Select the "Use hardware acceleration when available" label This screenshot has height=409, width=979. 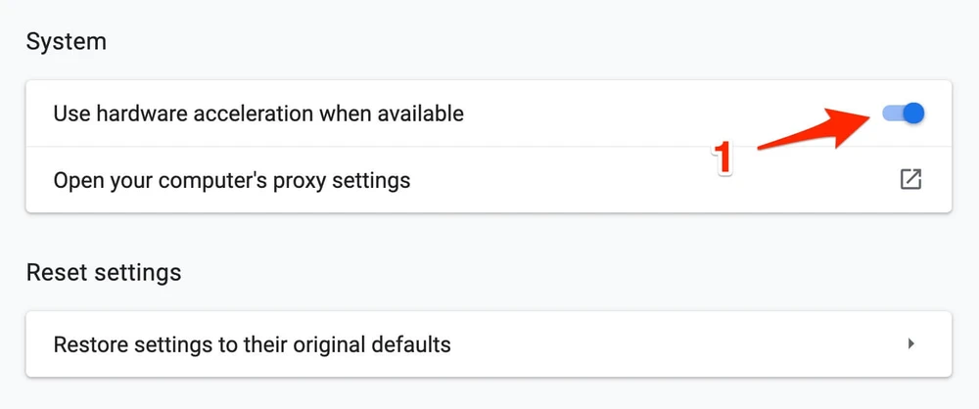coord(258,114)
